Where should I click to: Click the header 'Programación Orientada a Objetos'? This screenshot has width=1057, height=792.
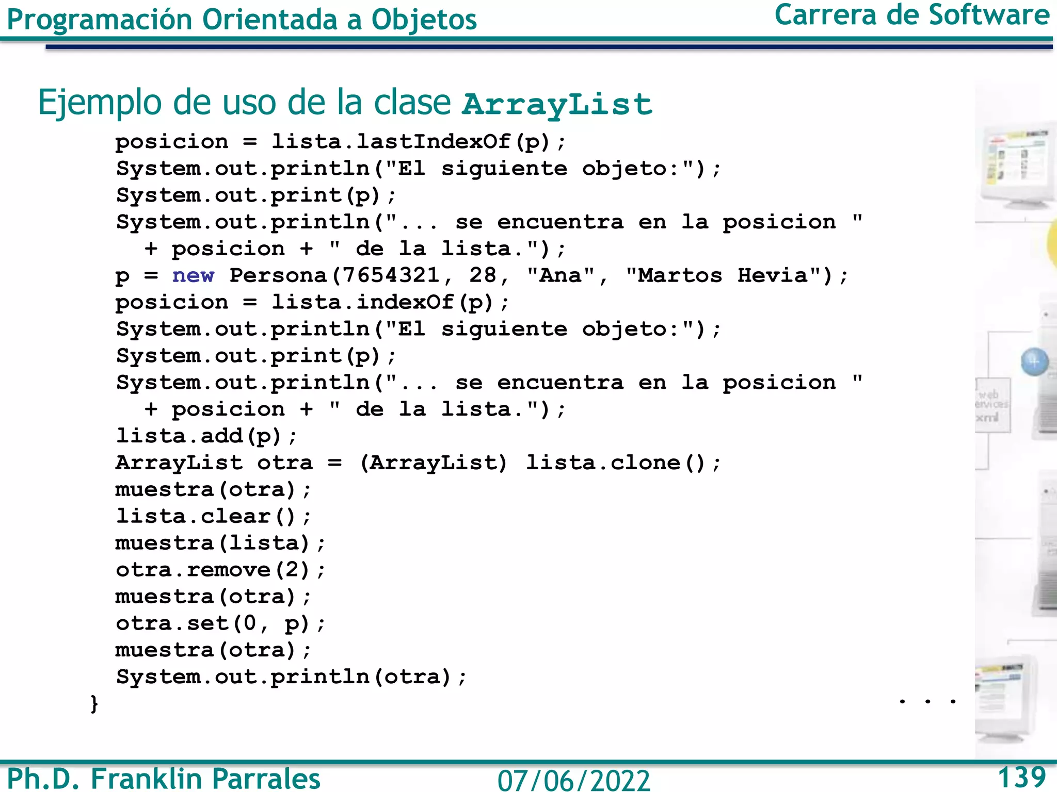click(242, 20)
